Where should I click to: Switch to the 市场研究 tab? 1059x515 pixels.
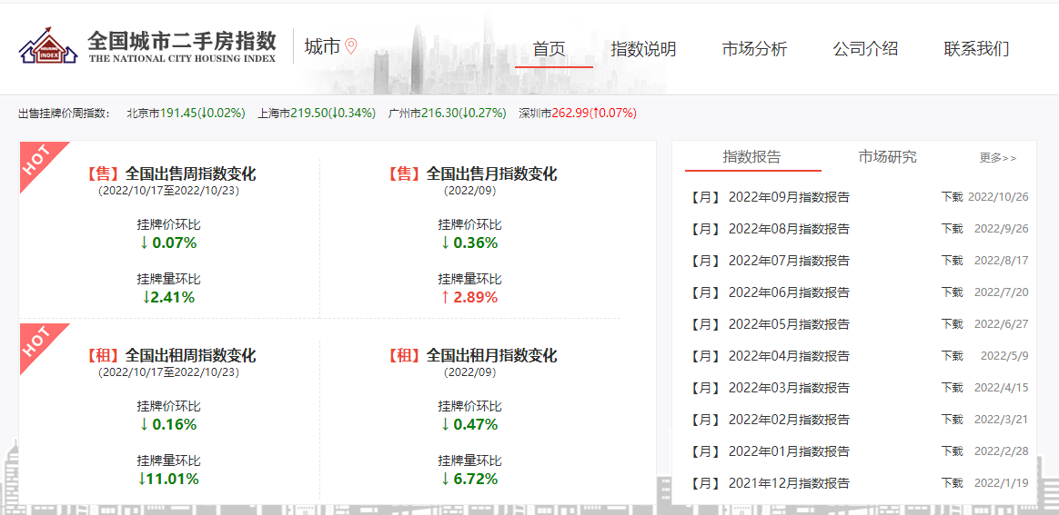click(x=887, y=157)
